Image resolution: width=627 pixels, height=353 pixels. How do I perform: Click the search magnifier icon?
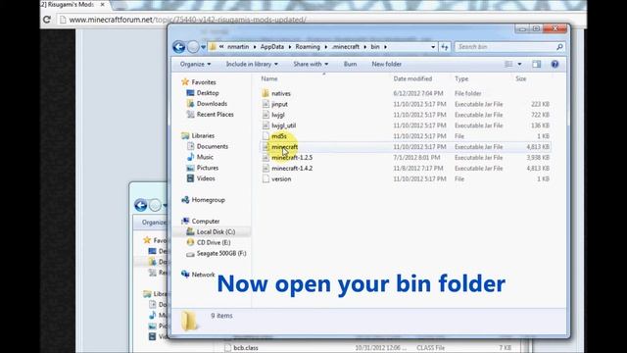pyautogui.click(x=559, y=47)
